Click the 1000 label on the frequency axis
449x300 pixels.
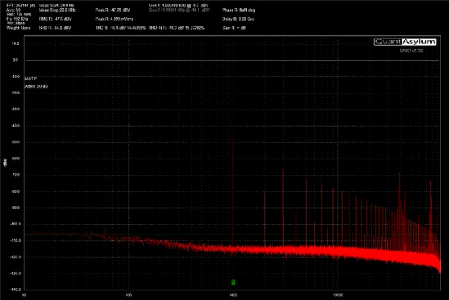(233, 295)
